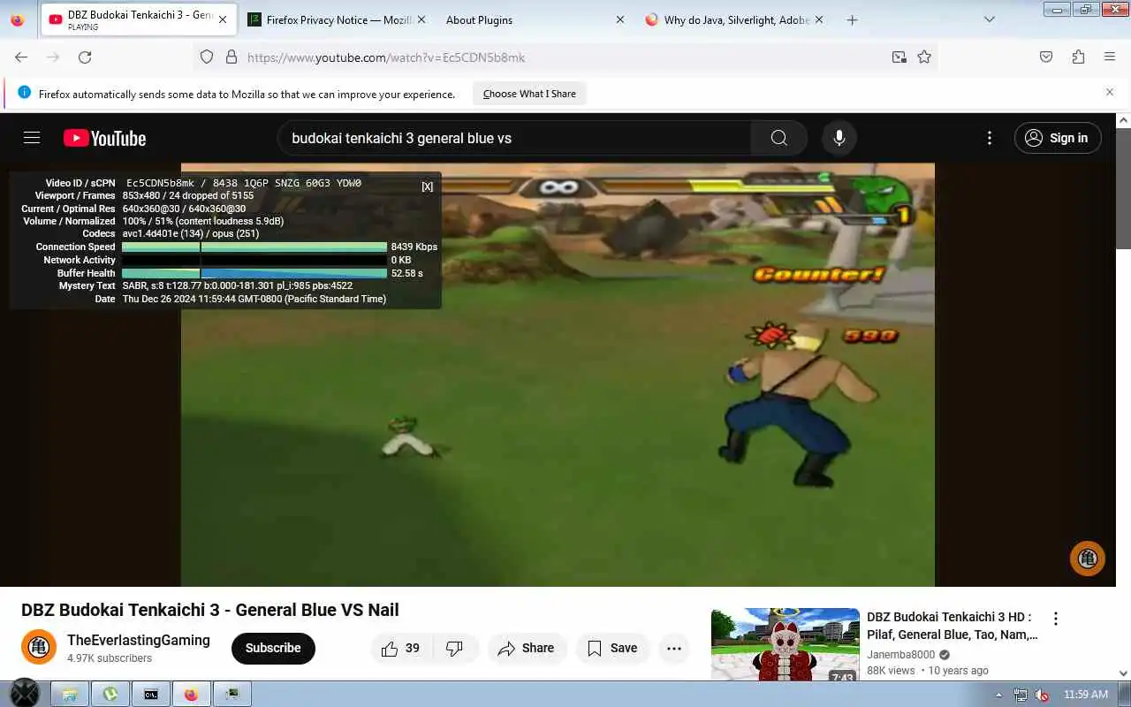Screen dimensions: 1131x707
Task: Save the video to a playlist
Action: (612, 649)
